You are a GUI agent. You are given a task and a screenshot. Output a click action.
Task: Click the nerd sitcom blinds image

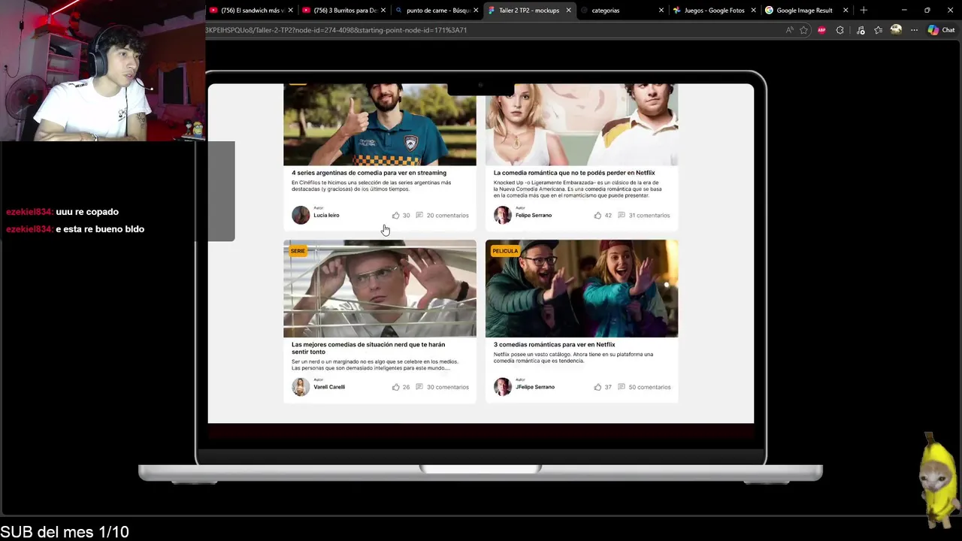coord(380,289)
